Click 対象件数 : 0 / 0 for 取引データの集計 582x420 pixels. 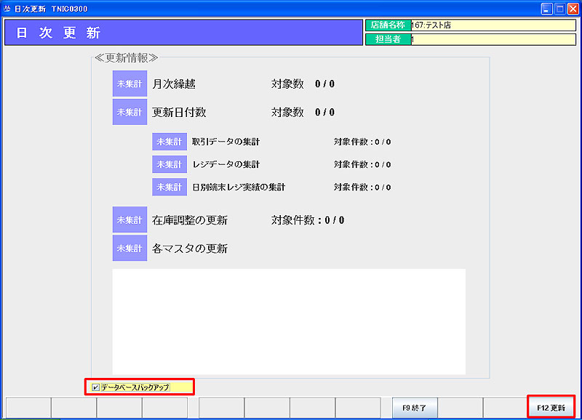click(x=362, y=142)
